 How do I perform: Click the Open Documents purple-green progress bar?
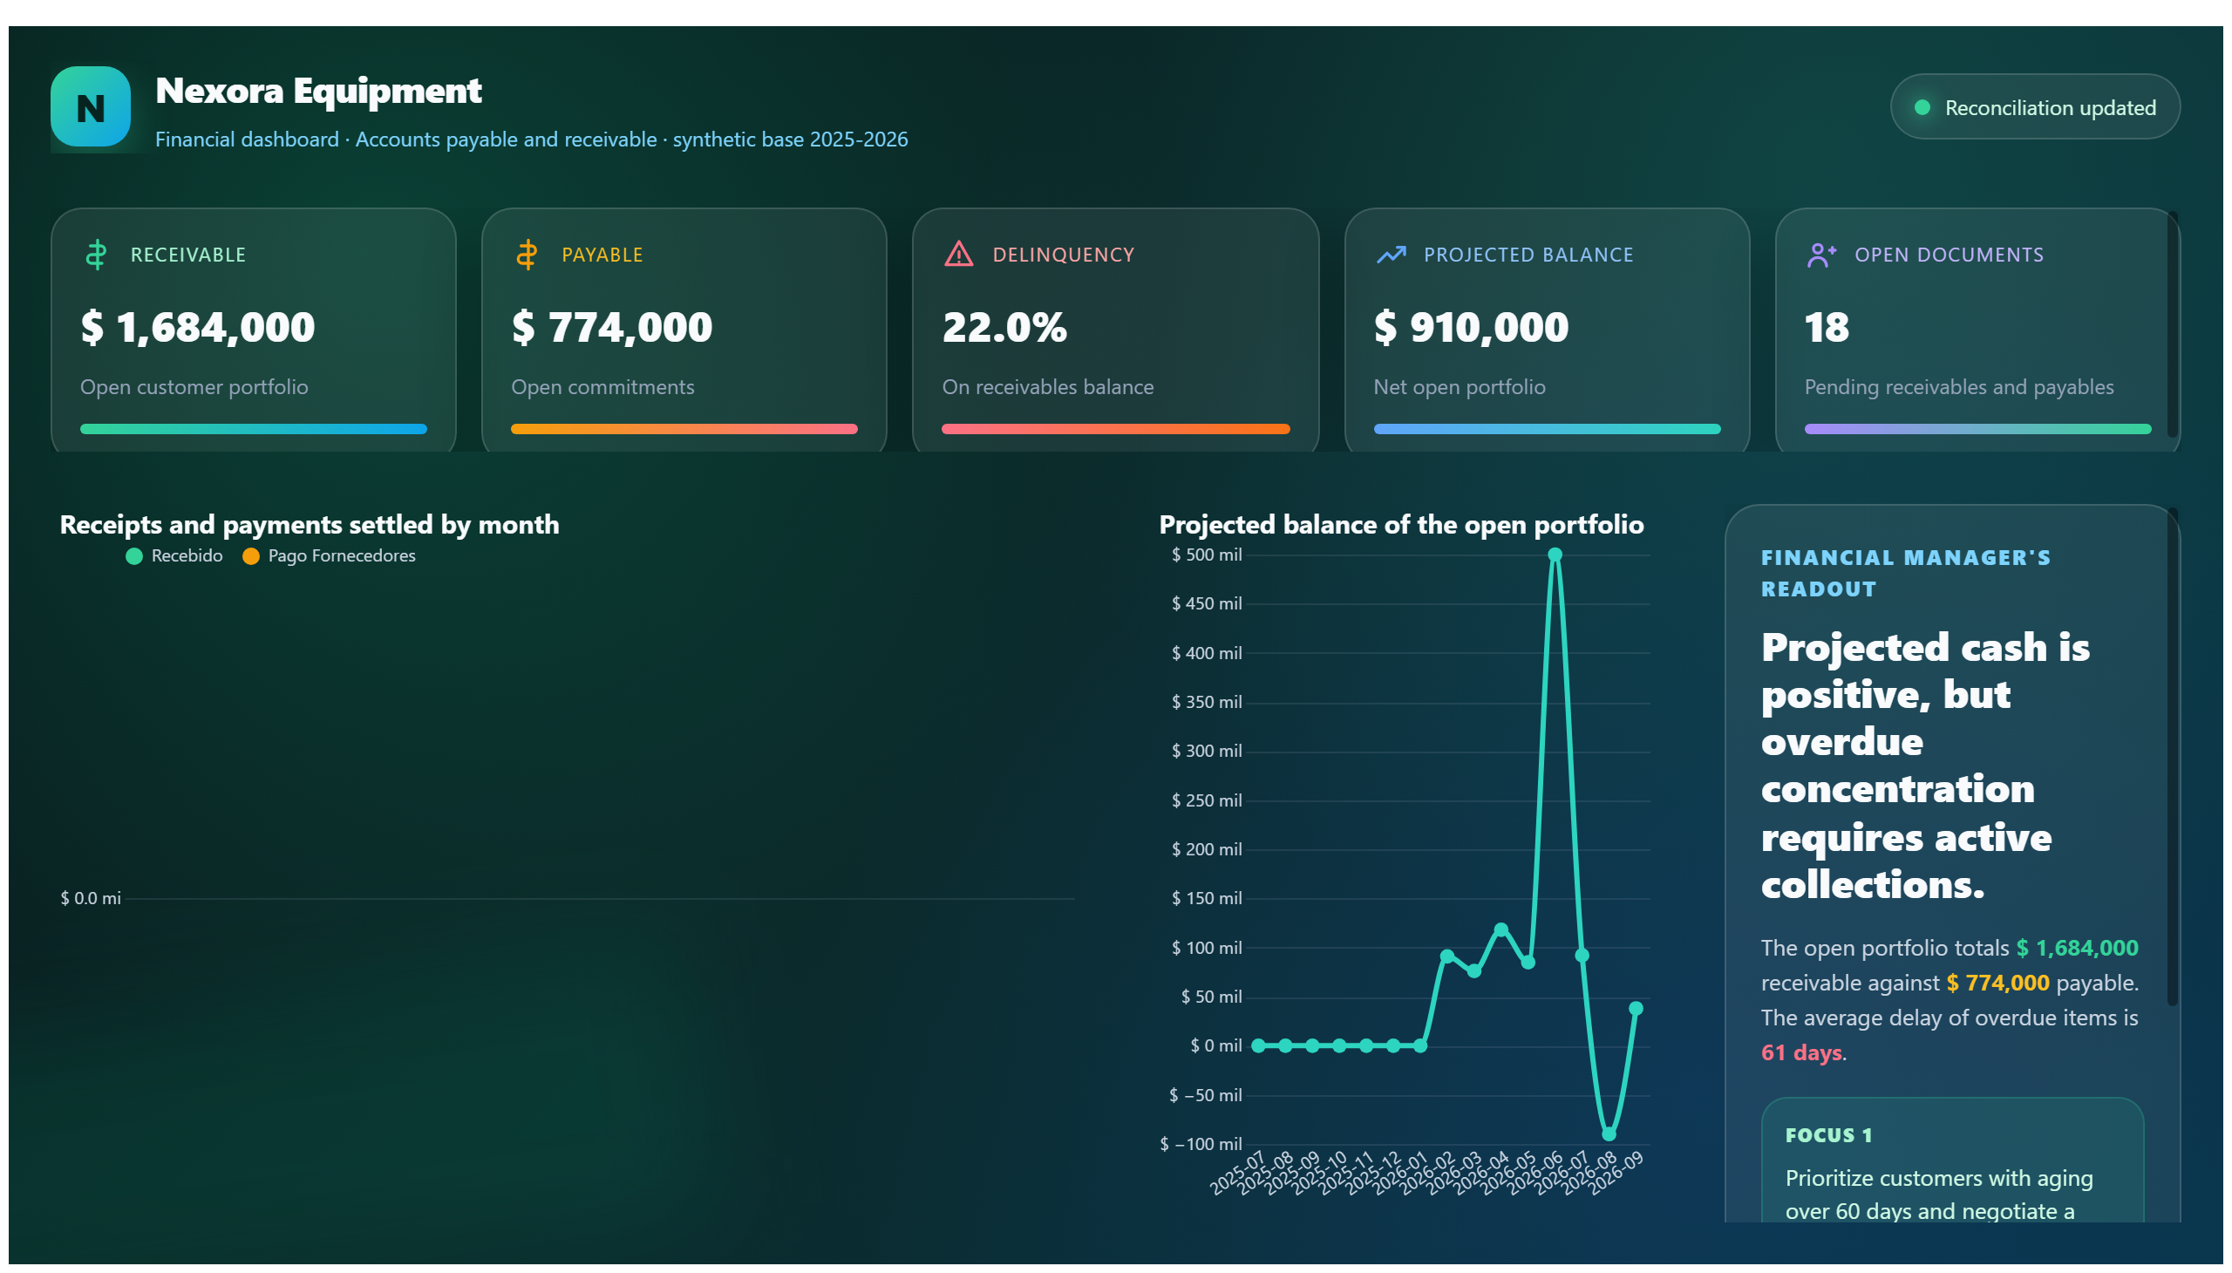coord(1977,429)
